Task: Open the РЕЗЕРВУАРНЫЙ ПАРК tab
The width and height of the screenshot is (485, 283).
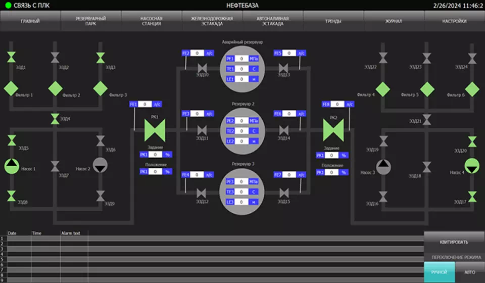Action: pyautogui.click(x=91, y=21)
